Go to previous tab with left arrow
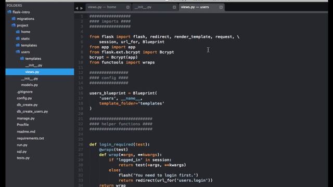333x187 pixels. pyautogui.click(x=77, y=8)
